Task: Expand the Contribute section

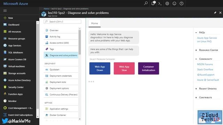Action: click(x=196, y=98)
